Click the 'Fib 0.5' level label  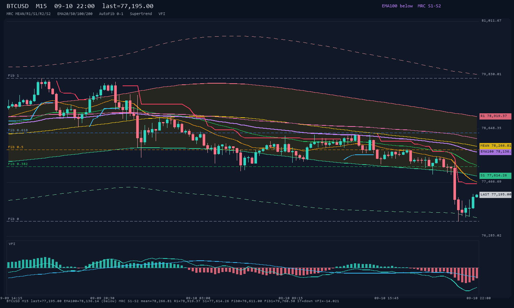point(16,147)
